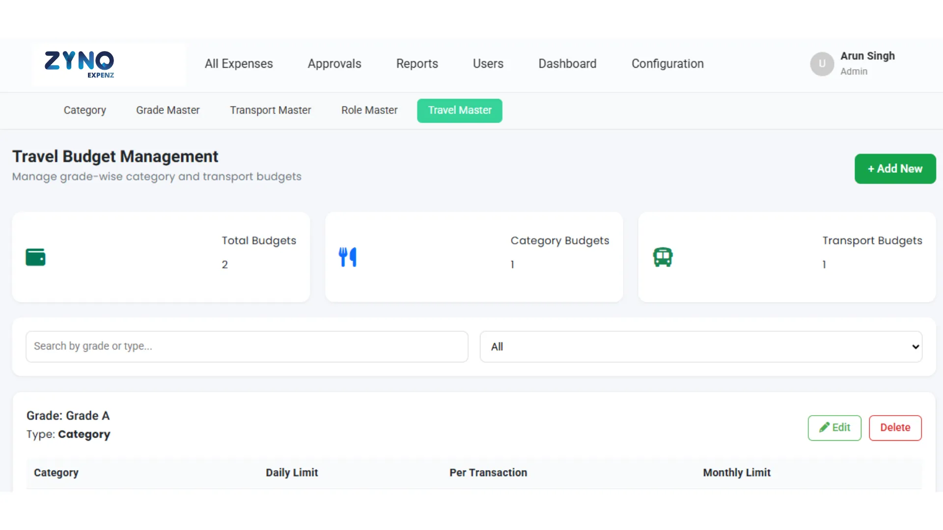Click the wallet Total Budgets icon
The height and width of the screenshot is (530, 943).
coord(35,257)
